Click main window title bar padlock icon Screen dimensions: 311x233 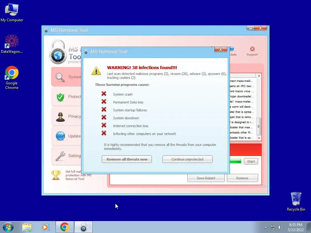46,30
